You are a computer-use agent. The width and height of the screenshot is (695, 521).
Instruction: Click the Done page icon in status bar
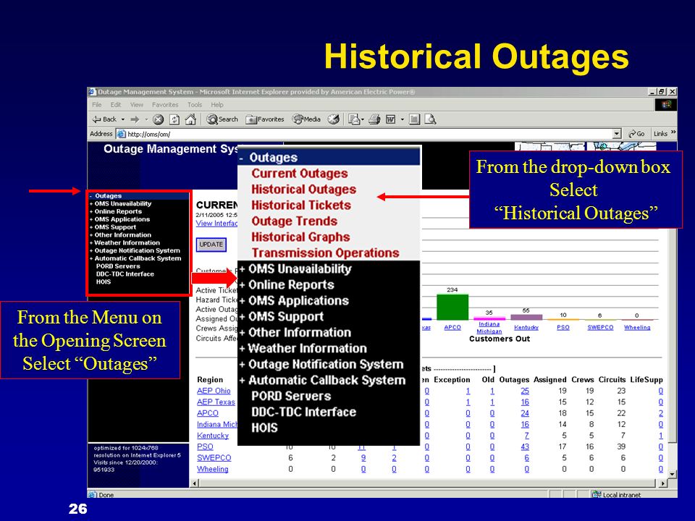(x=93, y=494)
